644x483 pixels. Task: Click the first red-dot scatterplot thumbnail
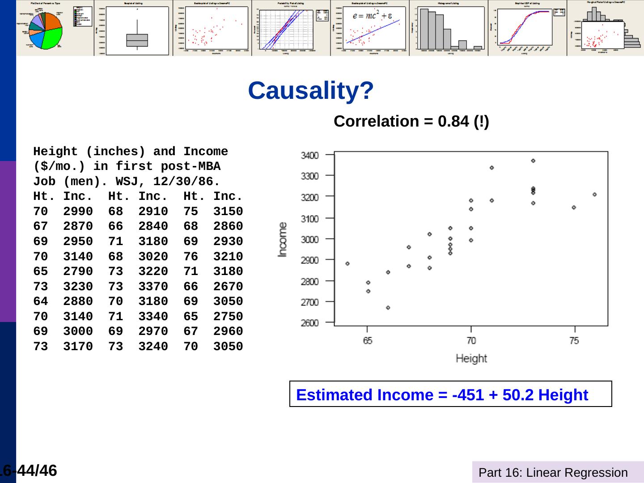point(212,30)
